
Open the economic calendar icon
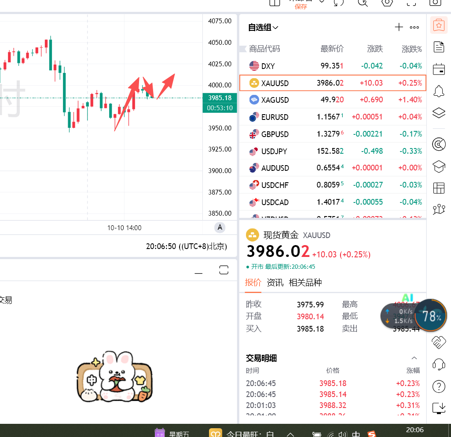[x=439, y=69]
